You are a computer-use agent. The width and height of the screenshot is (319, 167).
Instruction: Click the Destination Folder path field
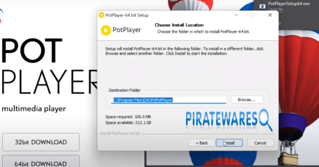(169, 100)
